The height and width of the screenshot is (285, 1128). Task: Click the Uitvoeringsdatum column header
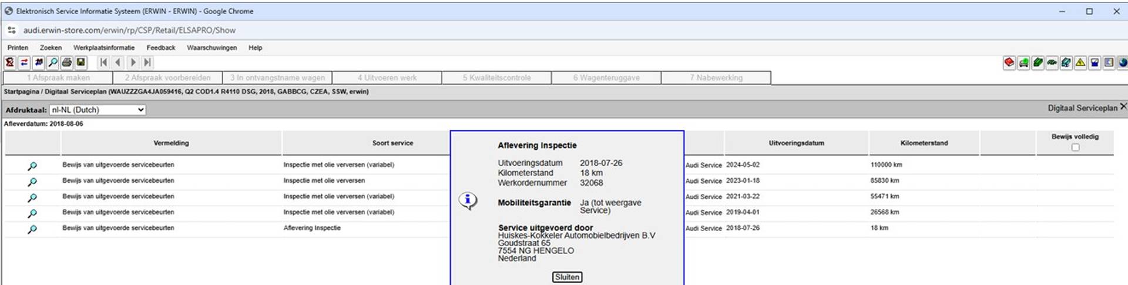[x=796, y=143]
